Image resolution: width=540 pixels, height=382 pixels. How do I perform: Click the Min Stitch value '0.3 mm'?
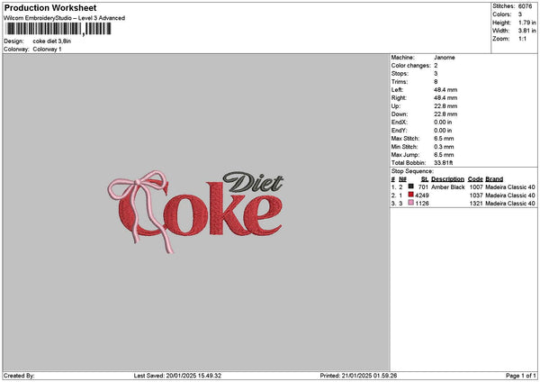click(444, 147)
